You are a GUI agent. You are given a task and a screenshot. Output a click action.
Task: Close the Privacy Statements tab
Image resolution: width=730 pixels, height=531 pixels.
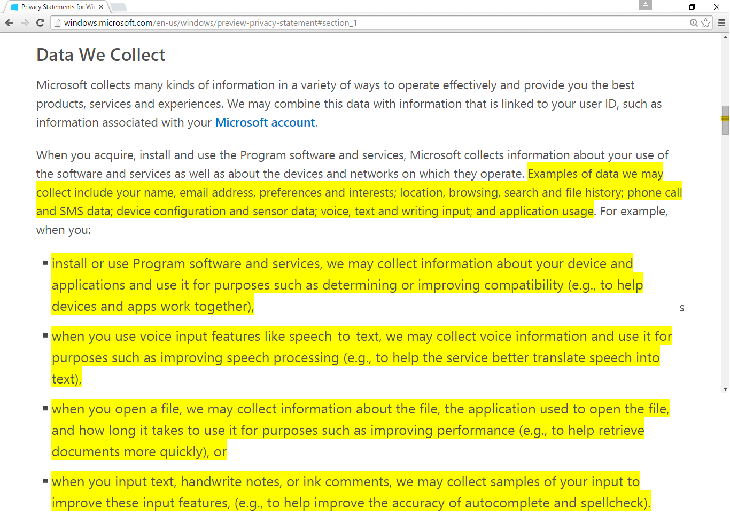(101, 7)
